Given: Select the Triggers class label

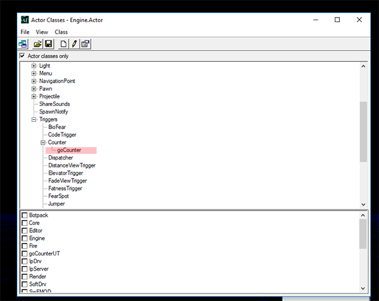Looking at the screenshot, I should click(x=49, y=119).
